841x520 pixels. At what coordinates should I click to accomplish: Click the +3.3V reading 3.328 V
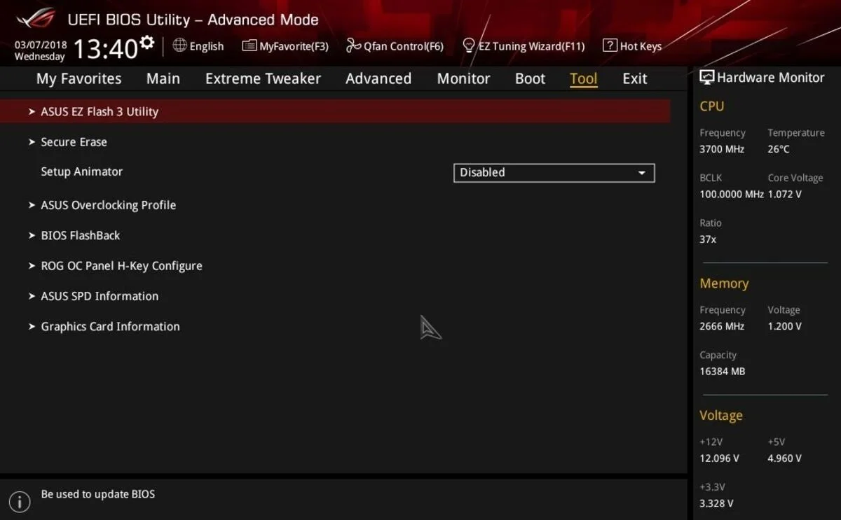716,503
